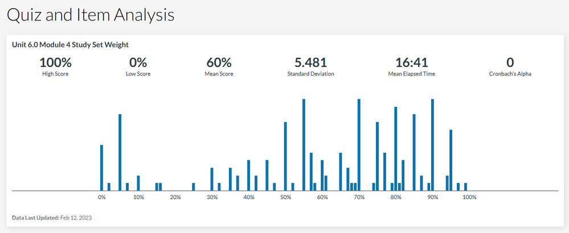Click the 60% x-axis tick label
The image size is (569, 233).
pyautogui.click(x=322, y=197)
